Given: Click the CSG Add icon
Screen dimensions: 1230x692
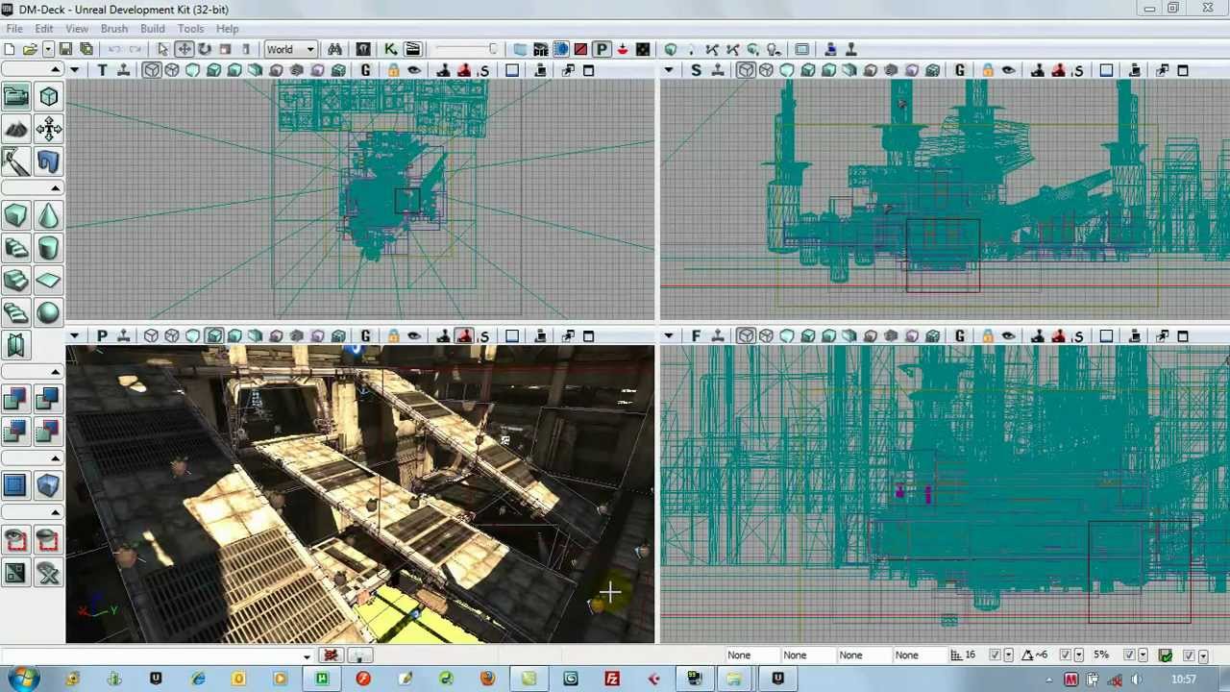Looking at the screenshot, I should (16, 399).
